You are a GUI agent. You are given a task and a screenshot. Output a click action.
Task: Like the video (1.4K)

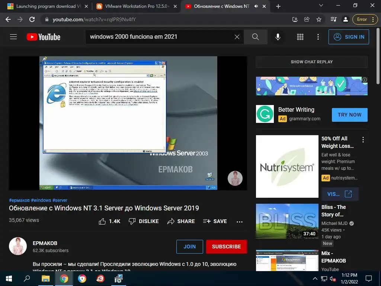coord(109,221)
